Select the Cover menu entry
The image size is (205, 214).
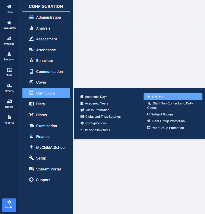click(x=46, y=82)
